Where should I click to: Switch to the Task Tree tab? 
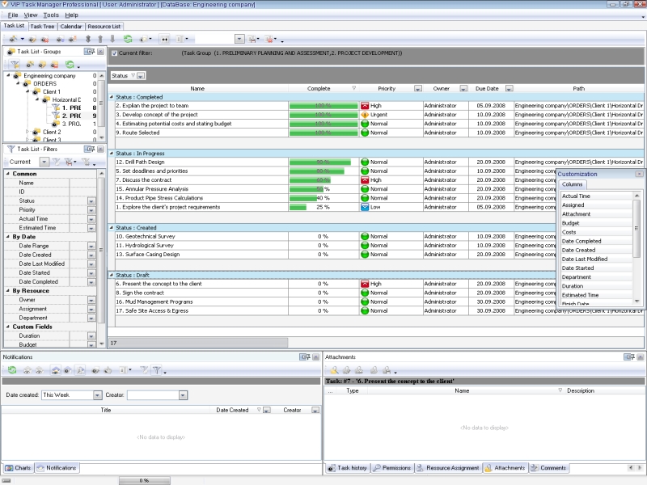(43, 27)
